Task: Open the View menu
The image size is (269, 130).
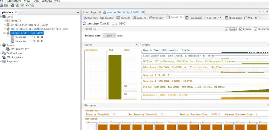Action: (27, 1)
